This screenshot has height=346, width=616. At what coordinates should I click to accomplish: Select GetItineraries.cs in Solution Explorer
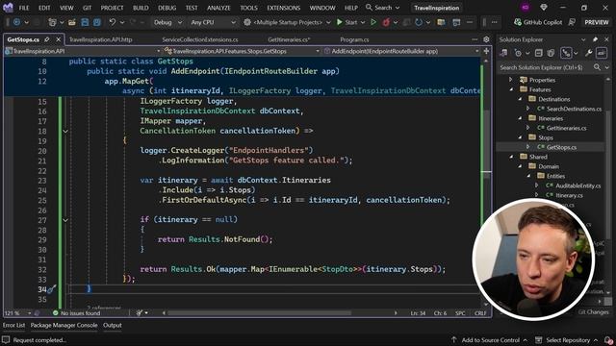click(x=566, y=128)
